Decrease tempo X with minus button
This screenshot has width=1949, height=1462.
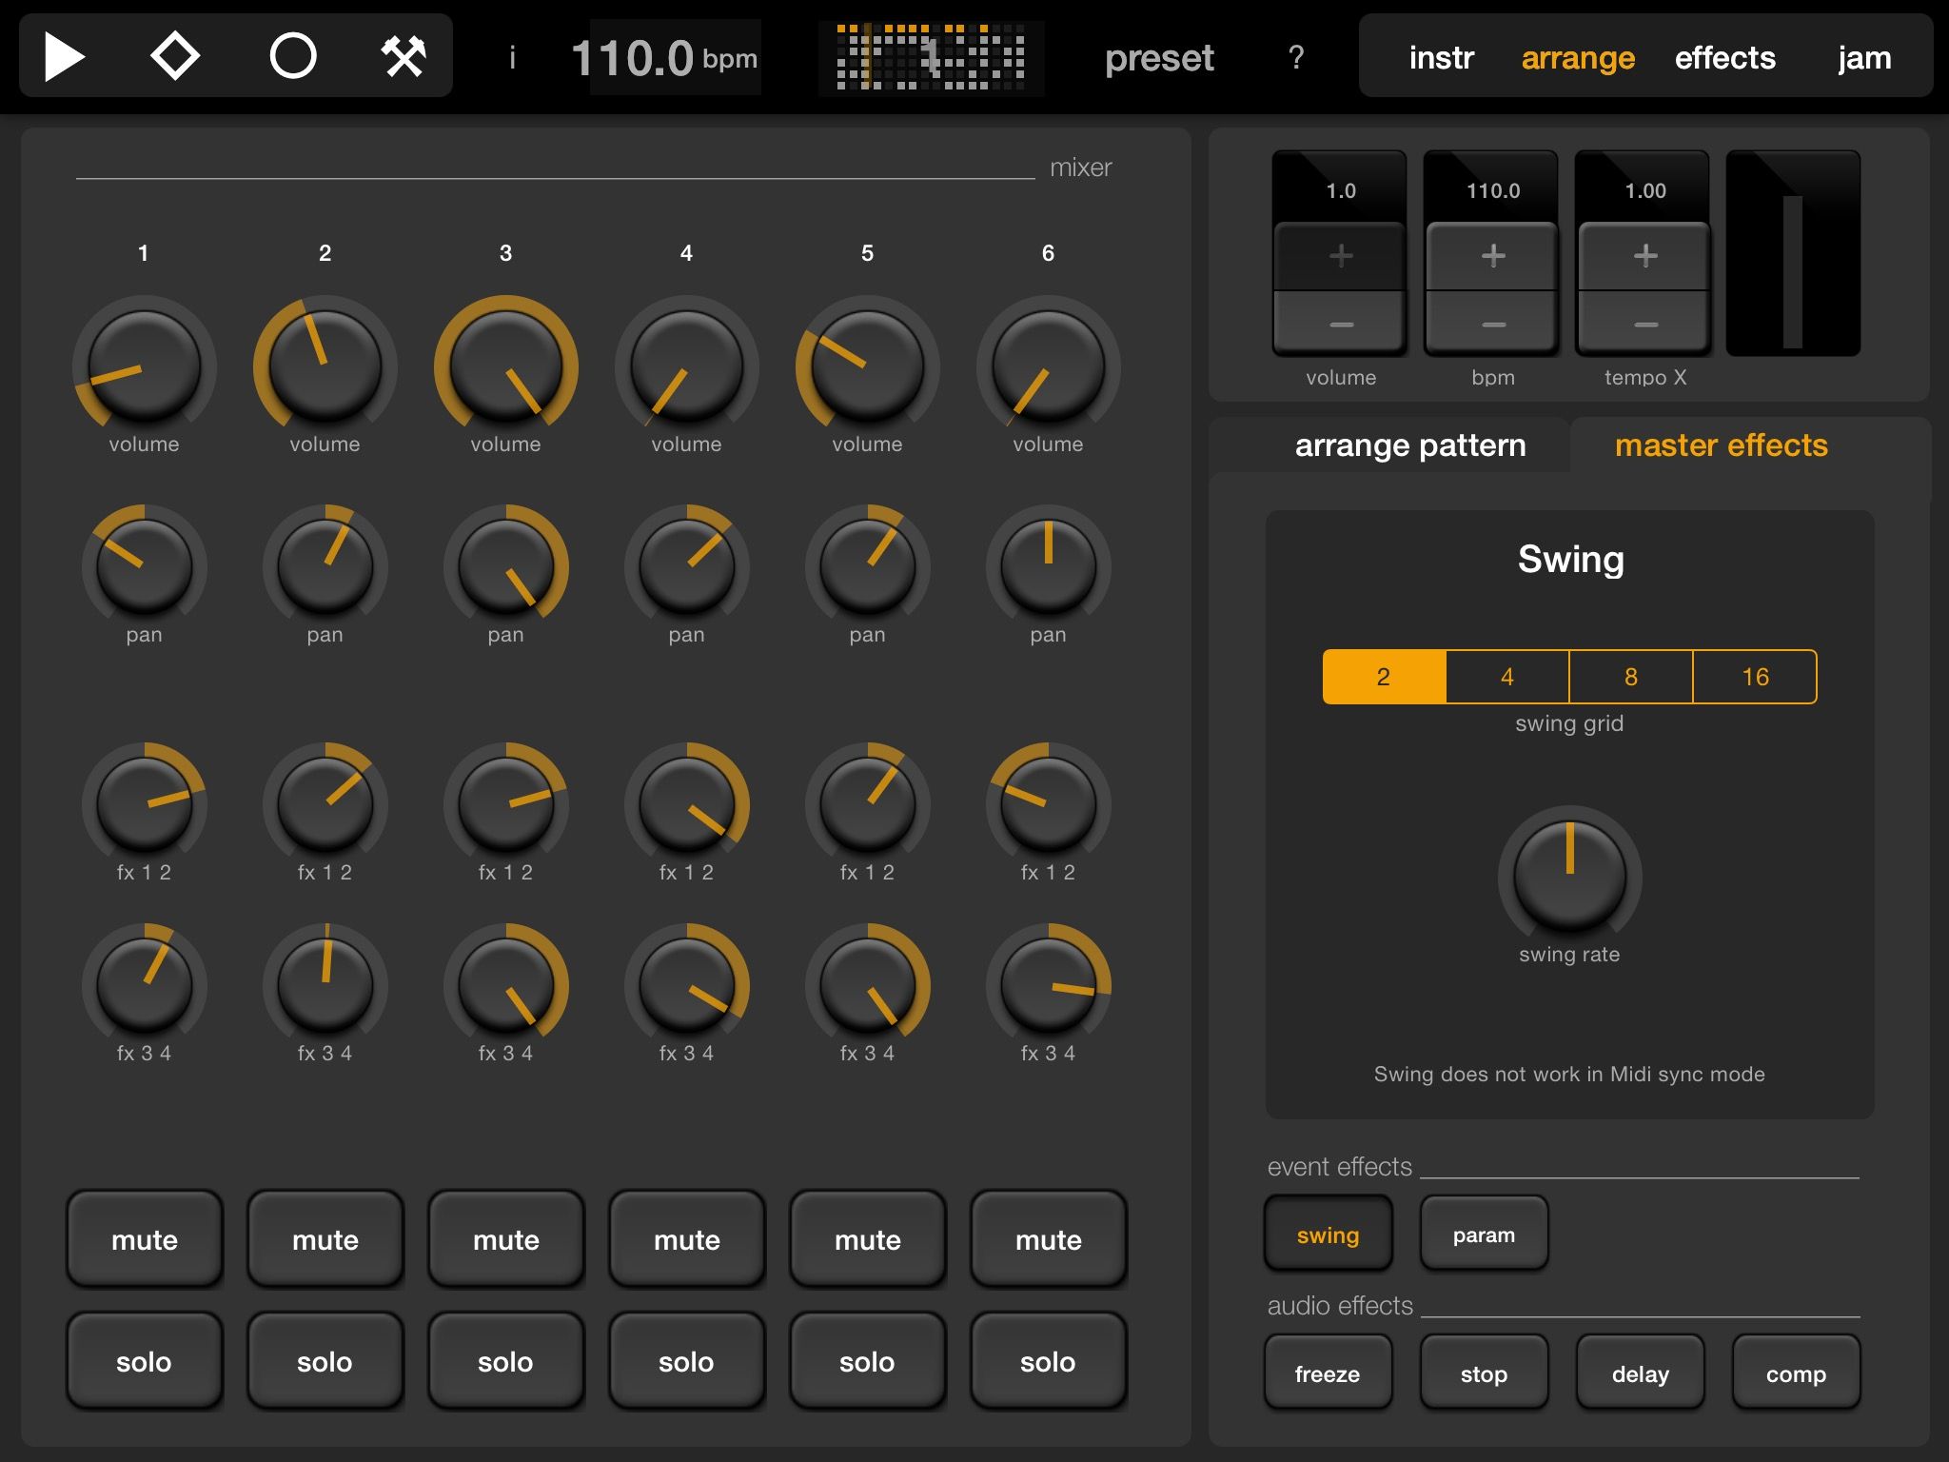[1644, 323]
